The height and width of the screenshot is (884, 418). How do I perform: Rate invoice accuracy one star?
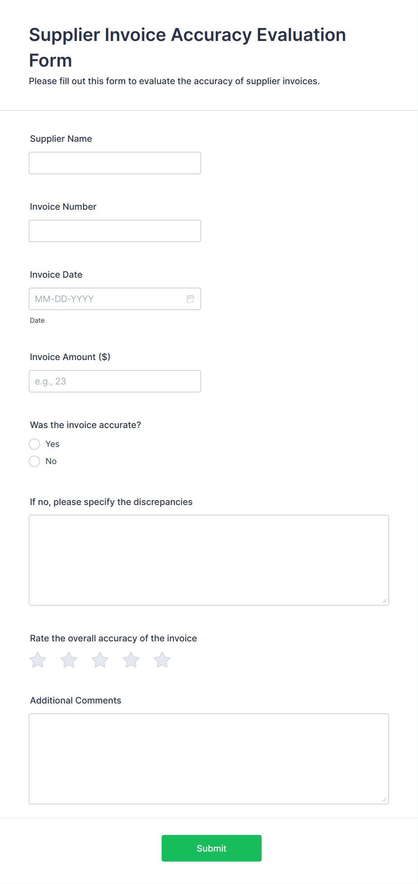[x=38, y=660]
